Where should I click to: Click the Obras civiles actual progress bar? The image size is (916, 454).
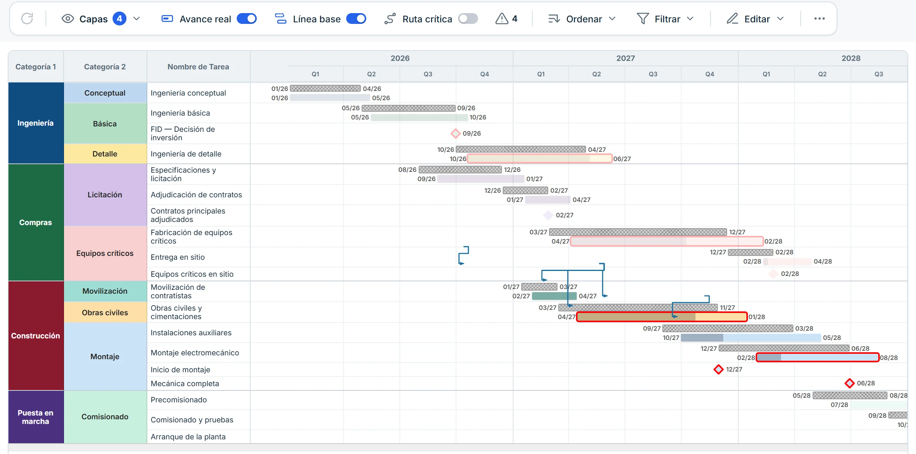[x=662, y=317]
